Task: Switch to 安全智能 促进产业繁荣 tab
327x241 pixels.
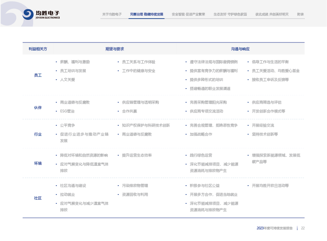Action: point(188,14)
